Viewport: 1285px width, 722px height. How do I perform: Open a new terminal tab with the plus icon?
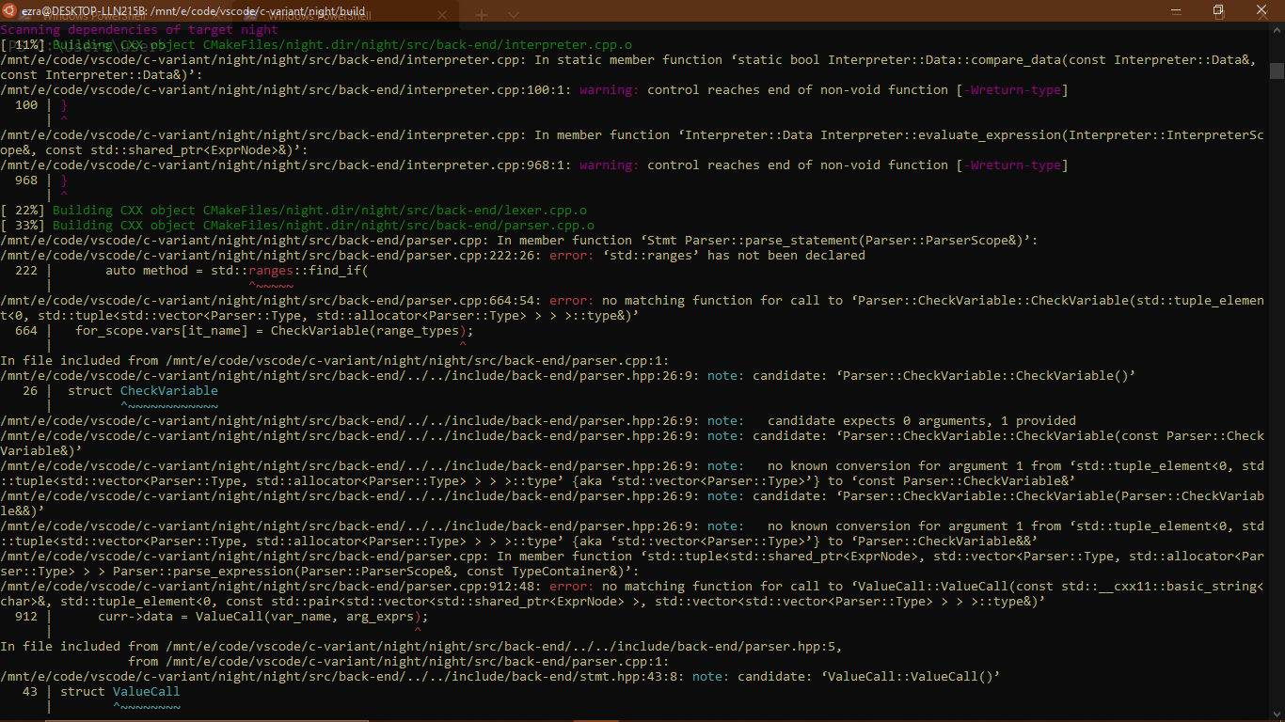point(482,15)
